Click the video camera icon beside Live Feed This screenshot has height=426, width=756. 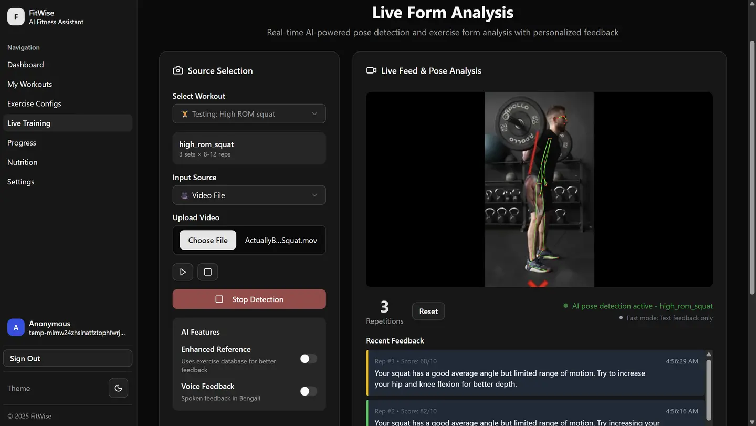372,70
